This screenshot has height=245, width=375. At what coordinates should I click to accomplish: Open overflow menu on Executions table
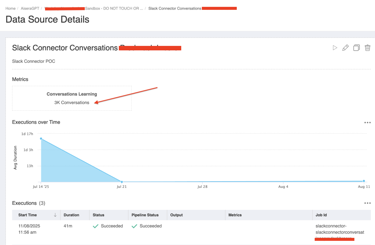(x=367, y=203)
